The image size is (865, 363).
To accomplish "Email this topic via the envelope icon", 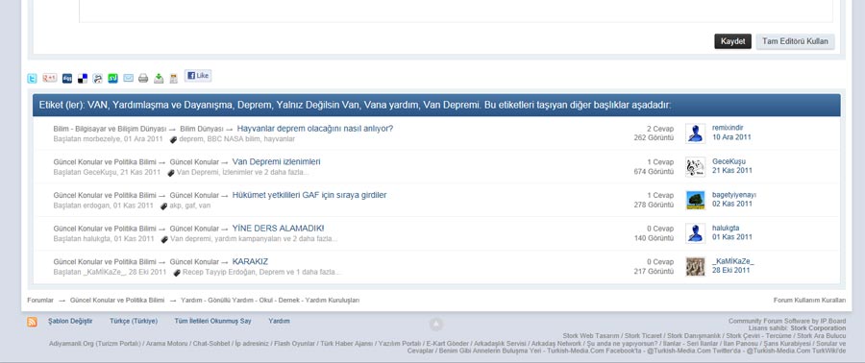I will 128,78.
